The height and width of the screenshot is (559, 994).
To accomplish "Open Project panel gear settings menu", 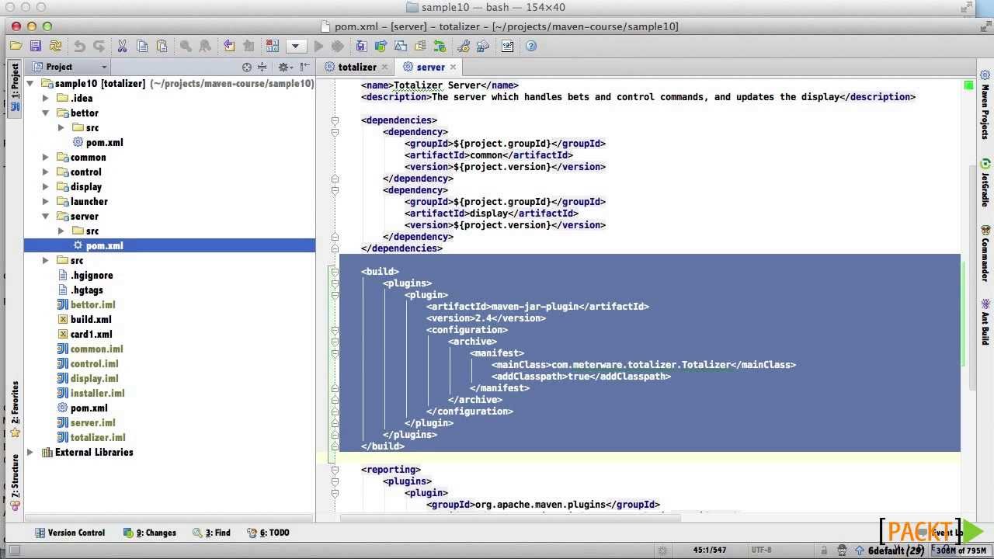I will coord(285,67).
